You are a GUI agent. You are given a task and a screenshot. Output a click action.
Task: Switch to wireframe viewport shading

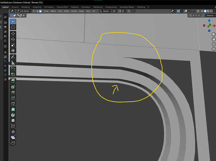pos(202,11)
